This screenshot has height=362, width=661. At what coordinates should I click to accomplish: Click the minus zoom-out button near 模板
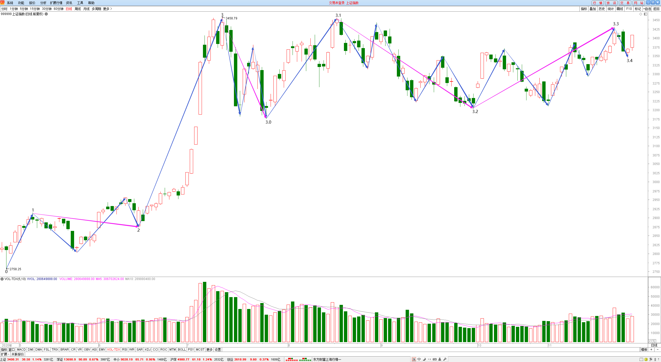(658, 350)
